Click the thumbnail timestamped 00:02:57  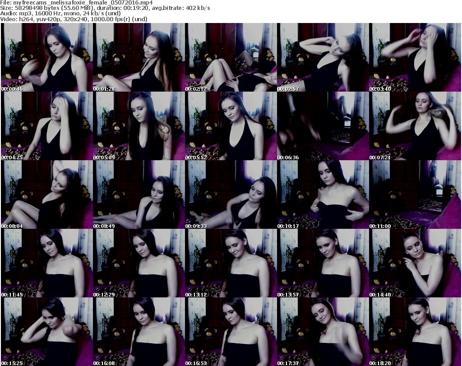(x=323, y=57)
